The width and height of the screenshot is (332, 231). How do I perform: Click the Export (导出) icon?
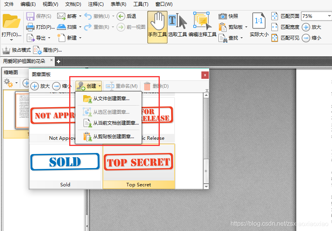(x=31, y=38)
